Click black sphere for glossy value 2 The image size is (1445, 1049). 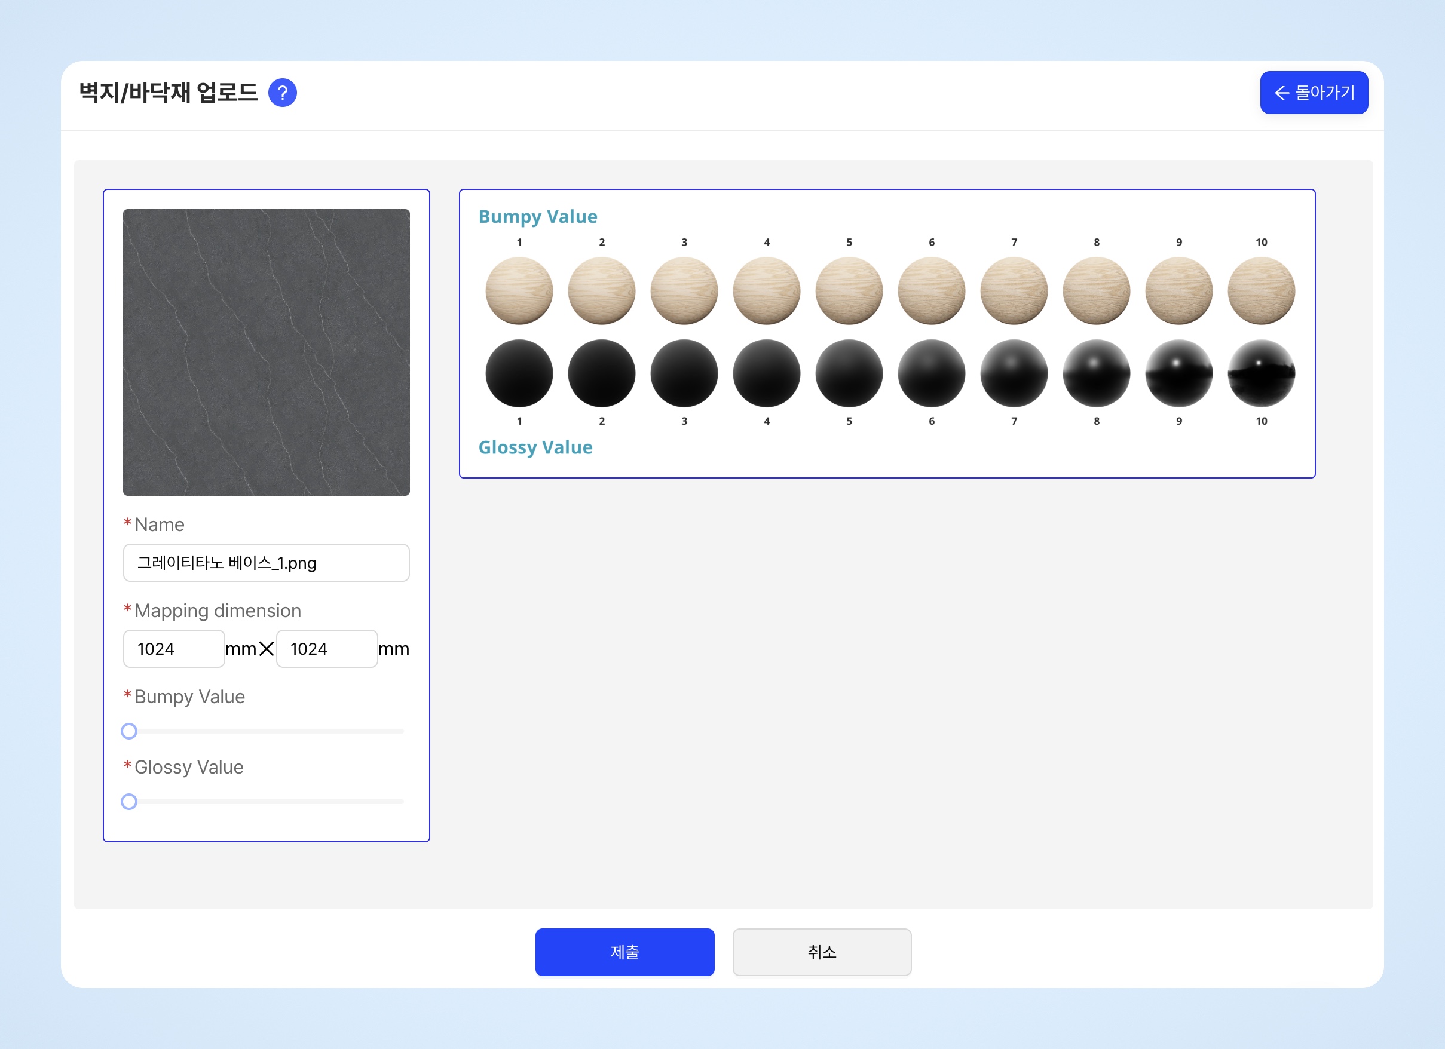601,373
